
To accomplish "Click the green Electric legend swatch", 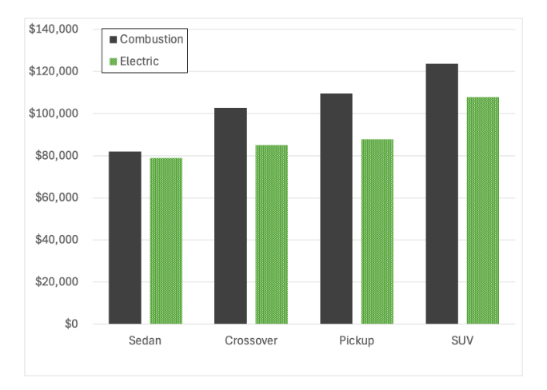I will click(x=113, y=62).
